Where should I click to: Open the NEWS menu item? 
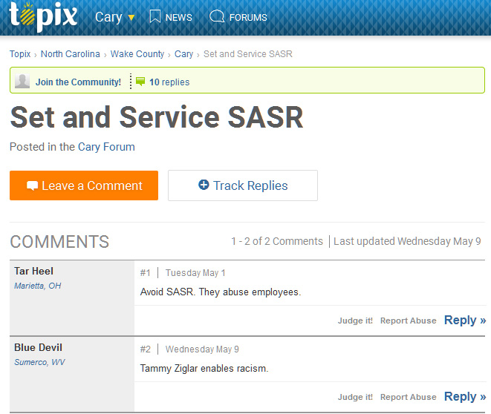178,18
